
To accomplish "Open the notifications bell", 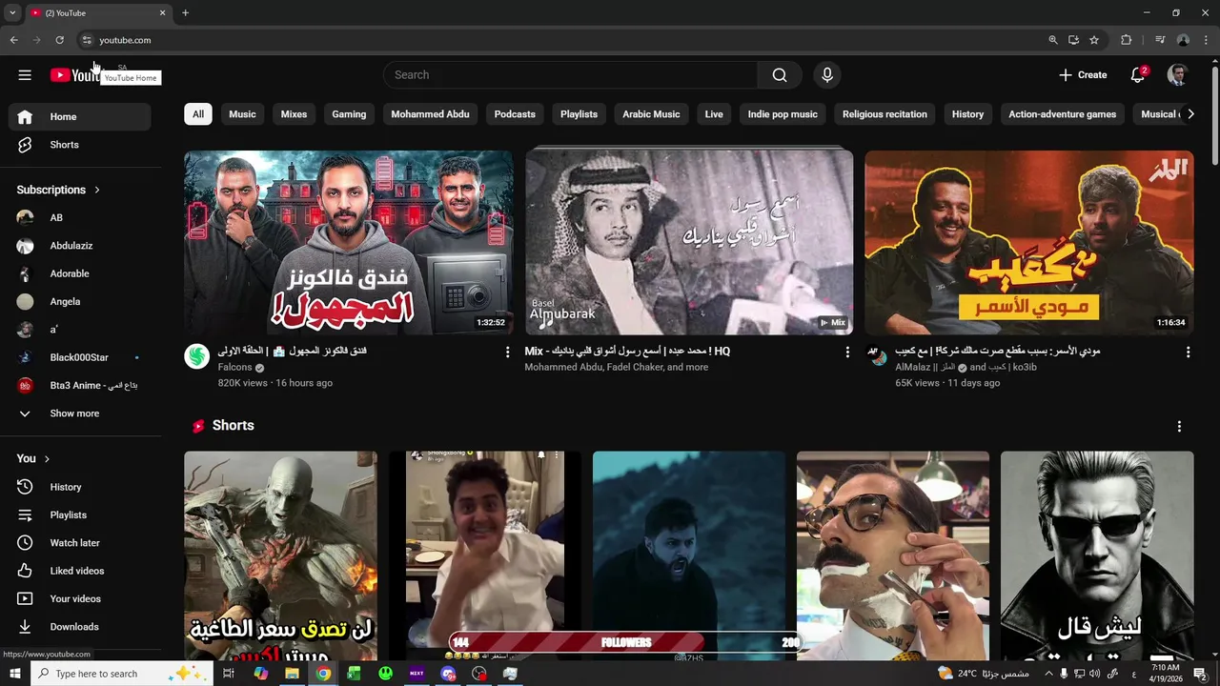I will [x=1137, y=75].
